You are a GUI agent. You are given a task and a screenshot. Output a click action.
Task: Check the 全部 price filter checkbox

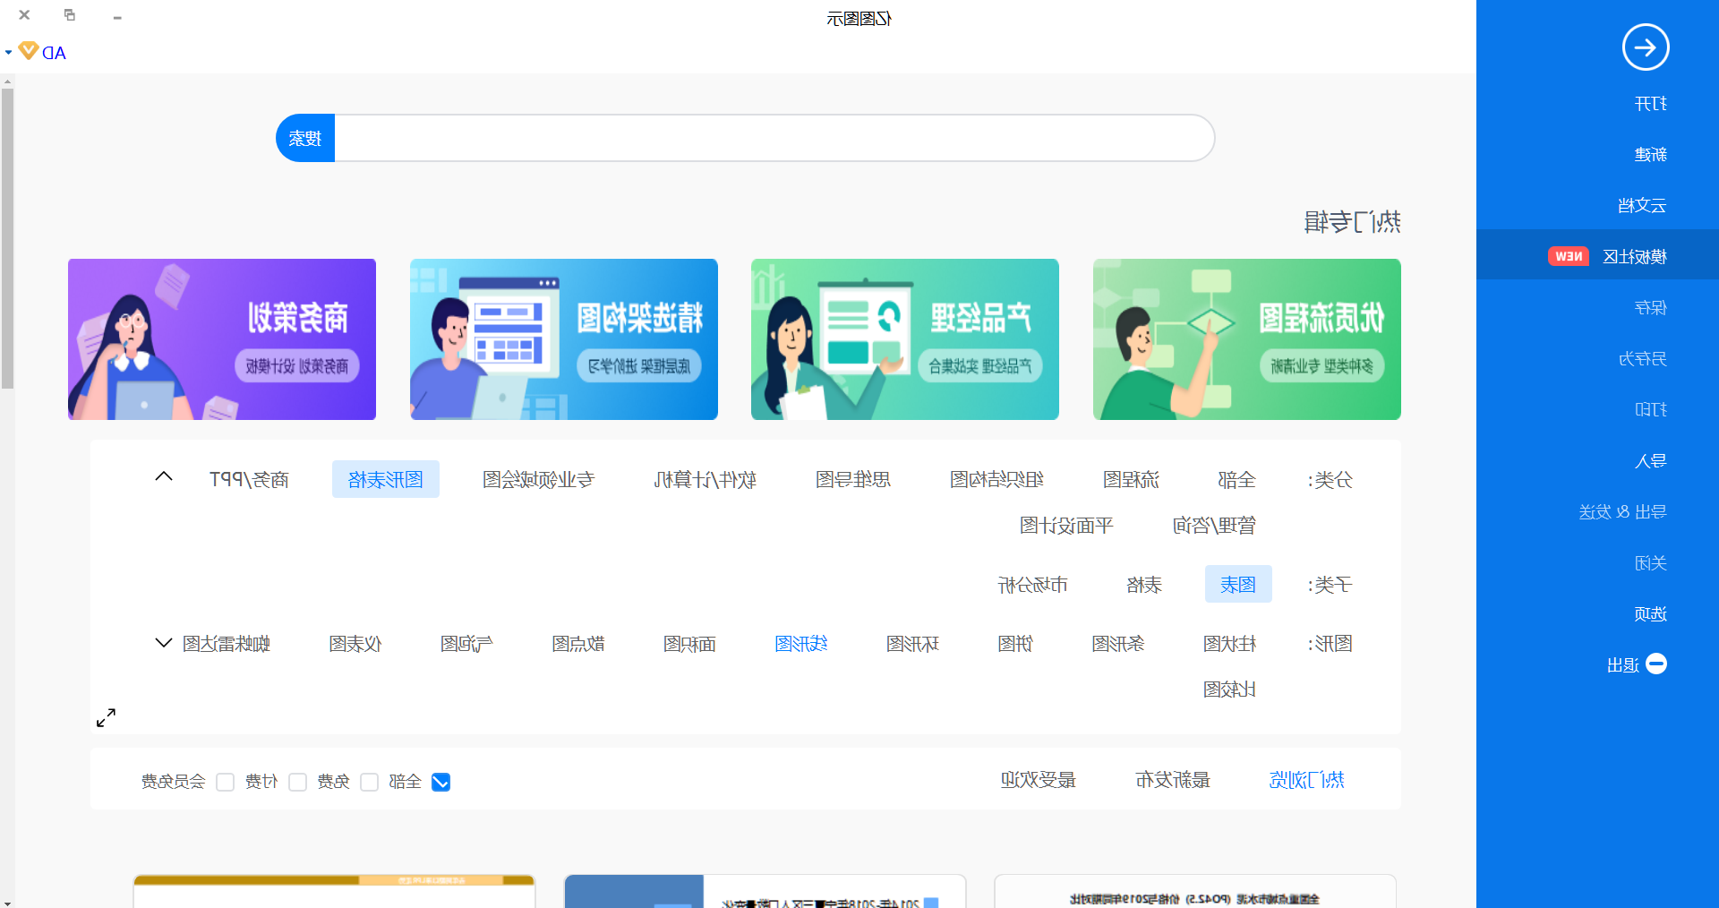pyautogui.click(x=440, y=782)
